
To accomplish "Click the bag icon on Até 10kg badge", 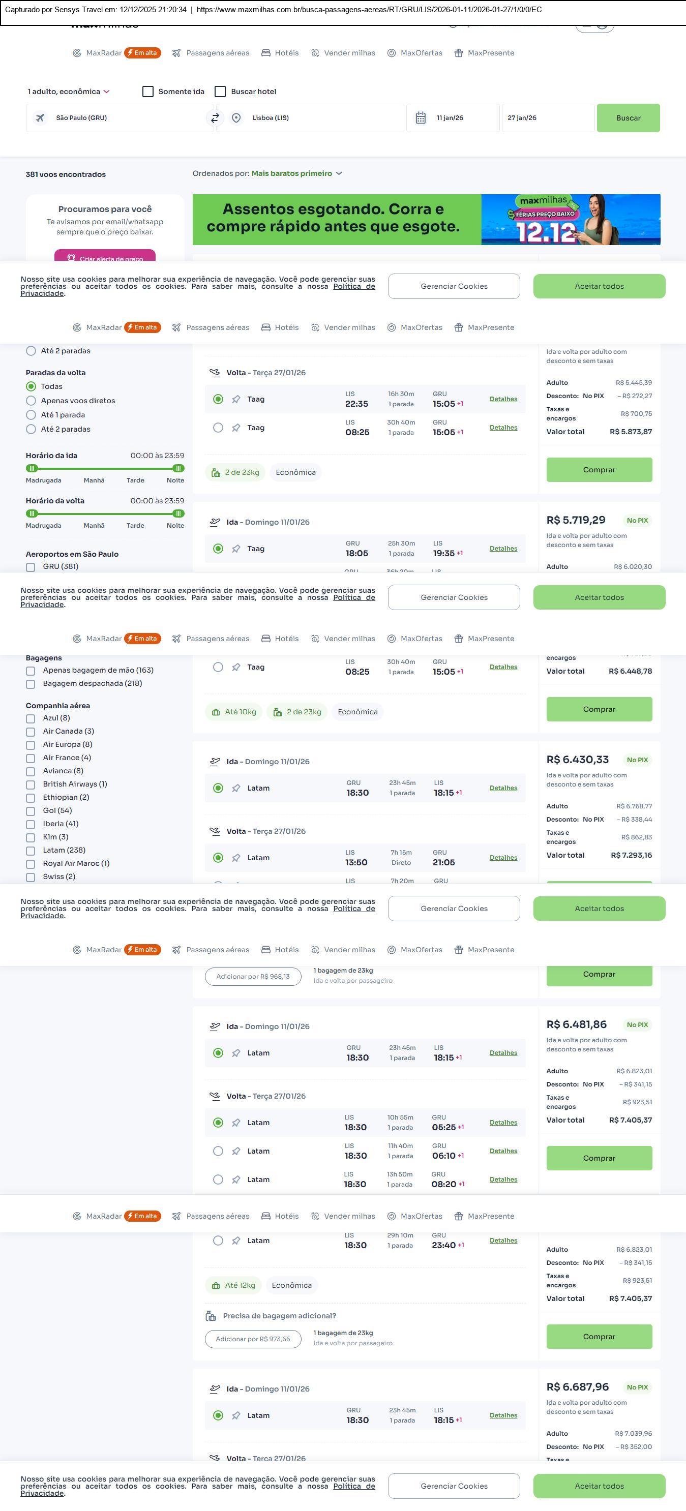I will pyautogui.click(x=216, y=711).
